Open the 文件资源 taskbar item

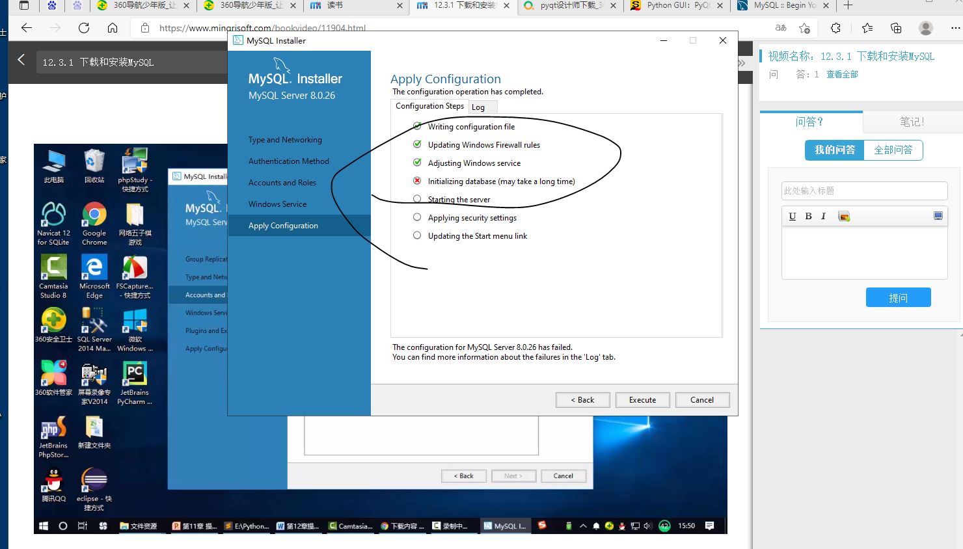point(139,526)
